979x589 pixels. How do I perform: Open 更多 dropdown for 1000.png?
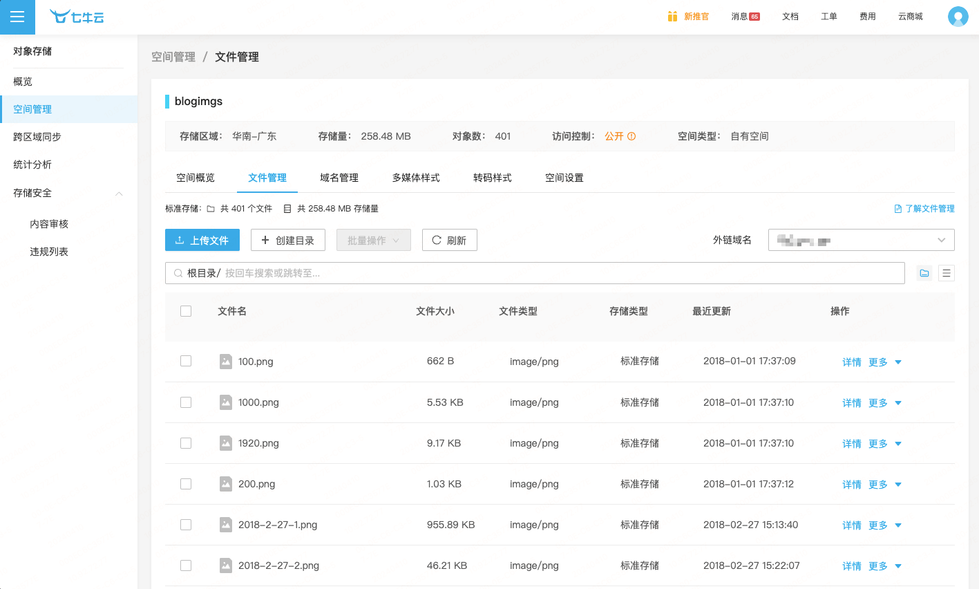coord(885,402)
